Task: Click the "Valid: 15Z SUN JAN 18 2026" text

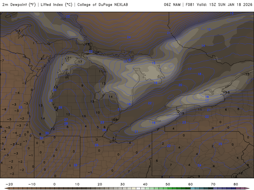Action: coord(224,5)
